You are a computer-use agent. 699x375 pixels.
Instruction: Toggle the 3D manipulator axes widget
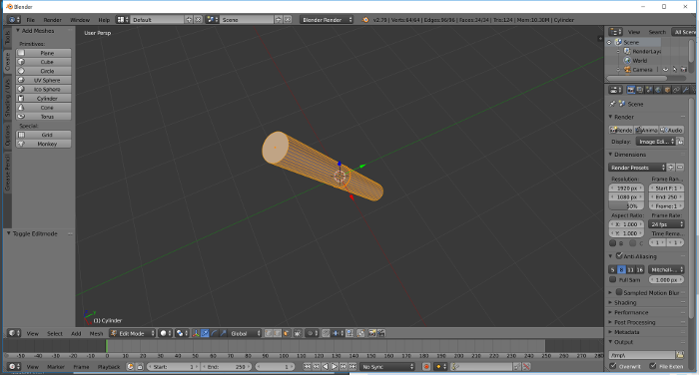[x=196, y=333]
